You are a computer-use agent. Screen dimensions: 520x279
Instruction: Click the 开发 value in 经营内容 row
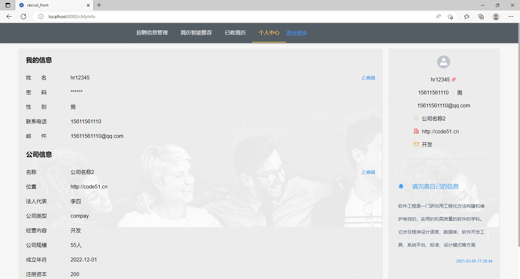[x=76, y=231]
